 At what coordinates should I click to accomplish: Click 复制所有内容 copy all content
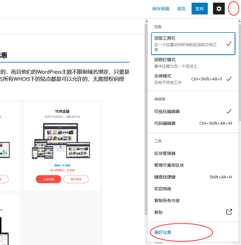[193, 200]
